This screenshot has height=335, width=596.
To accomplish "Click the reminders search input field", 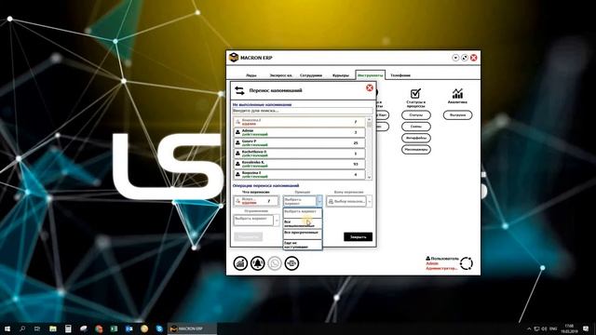I will click(303, 111).
